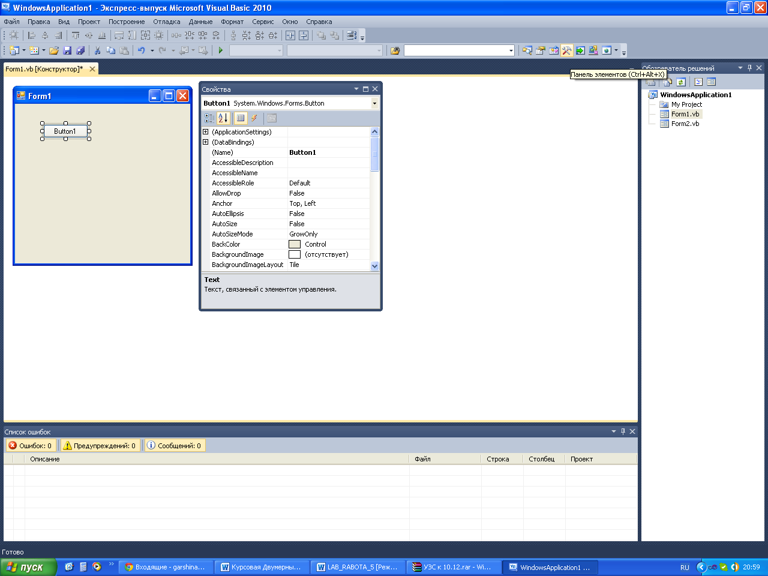The height and width of the screenshot is (576, 768).
Task: Toggle the Properties list view button
Action: tap(241, 118)
